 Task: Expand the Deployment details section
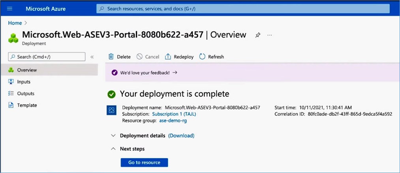pos(113,135)
